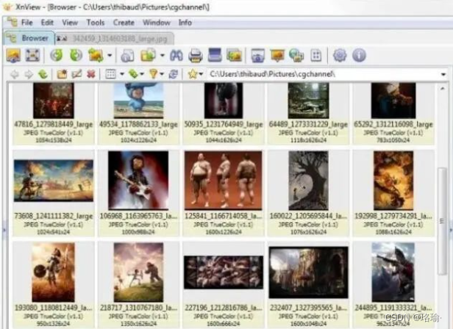Create a new folder icon
The width and height of the screenshot is (453, 329).
[62, 74]
